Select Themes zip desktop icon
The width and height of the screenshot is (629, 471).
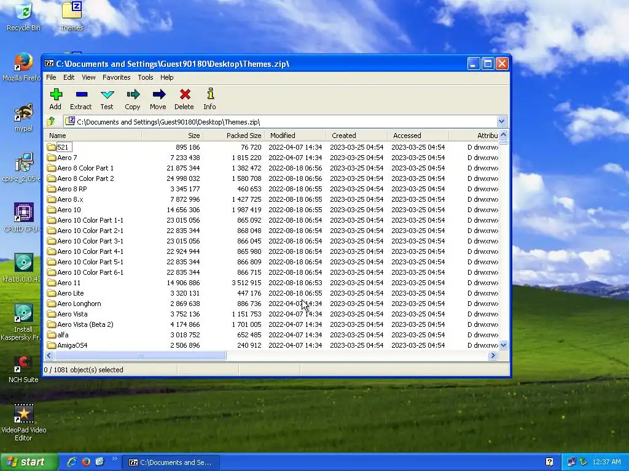pos(72,17)
